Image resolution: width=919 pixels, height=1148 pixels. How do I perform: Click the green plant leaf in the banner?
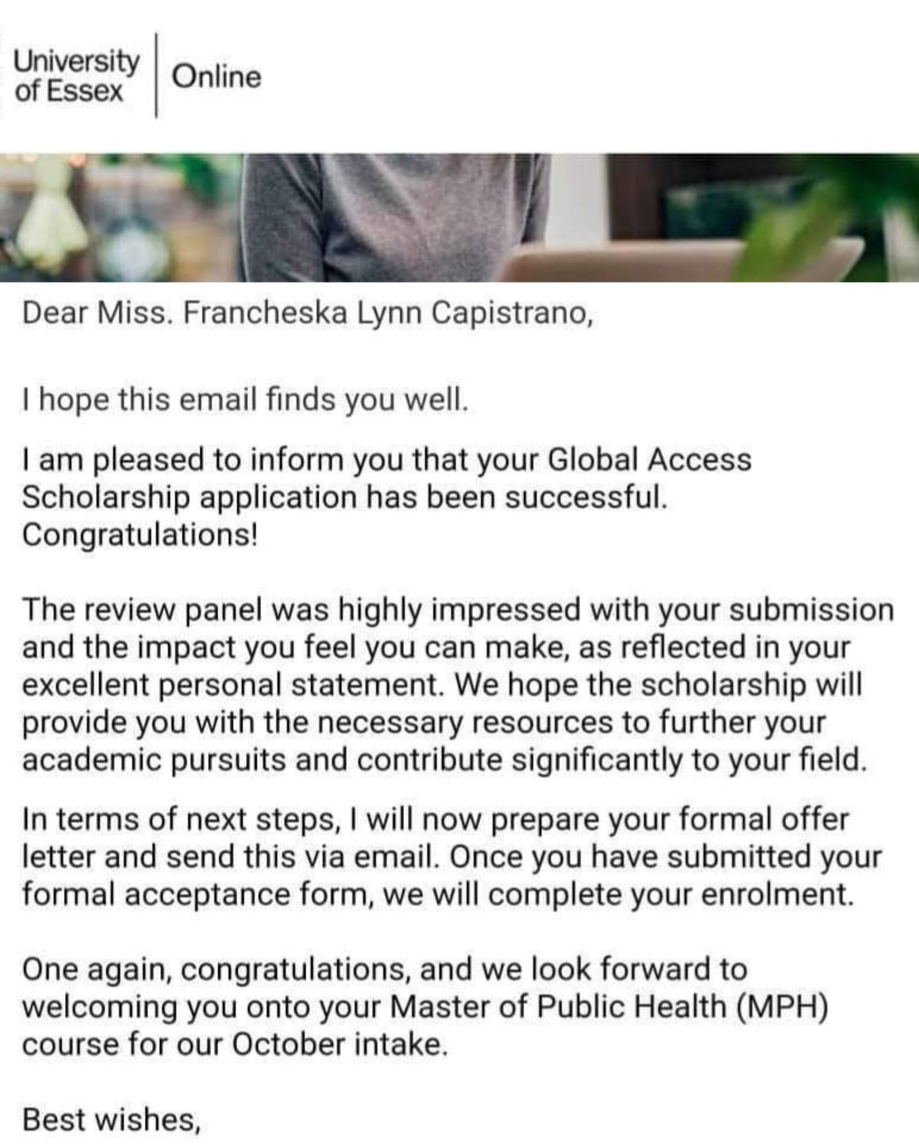click(804, 230)
